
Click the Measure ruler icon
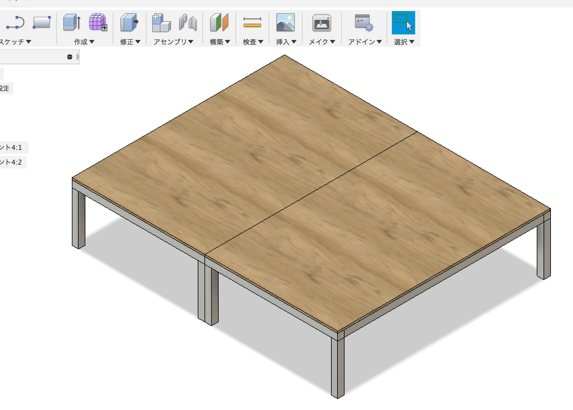point(252,23)
